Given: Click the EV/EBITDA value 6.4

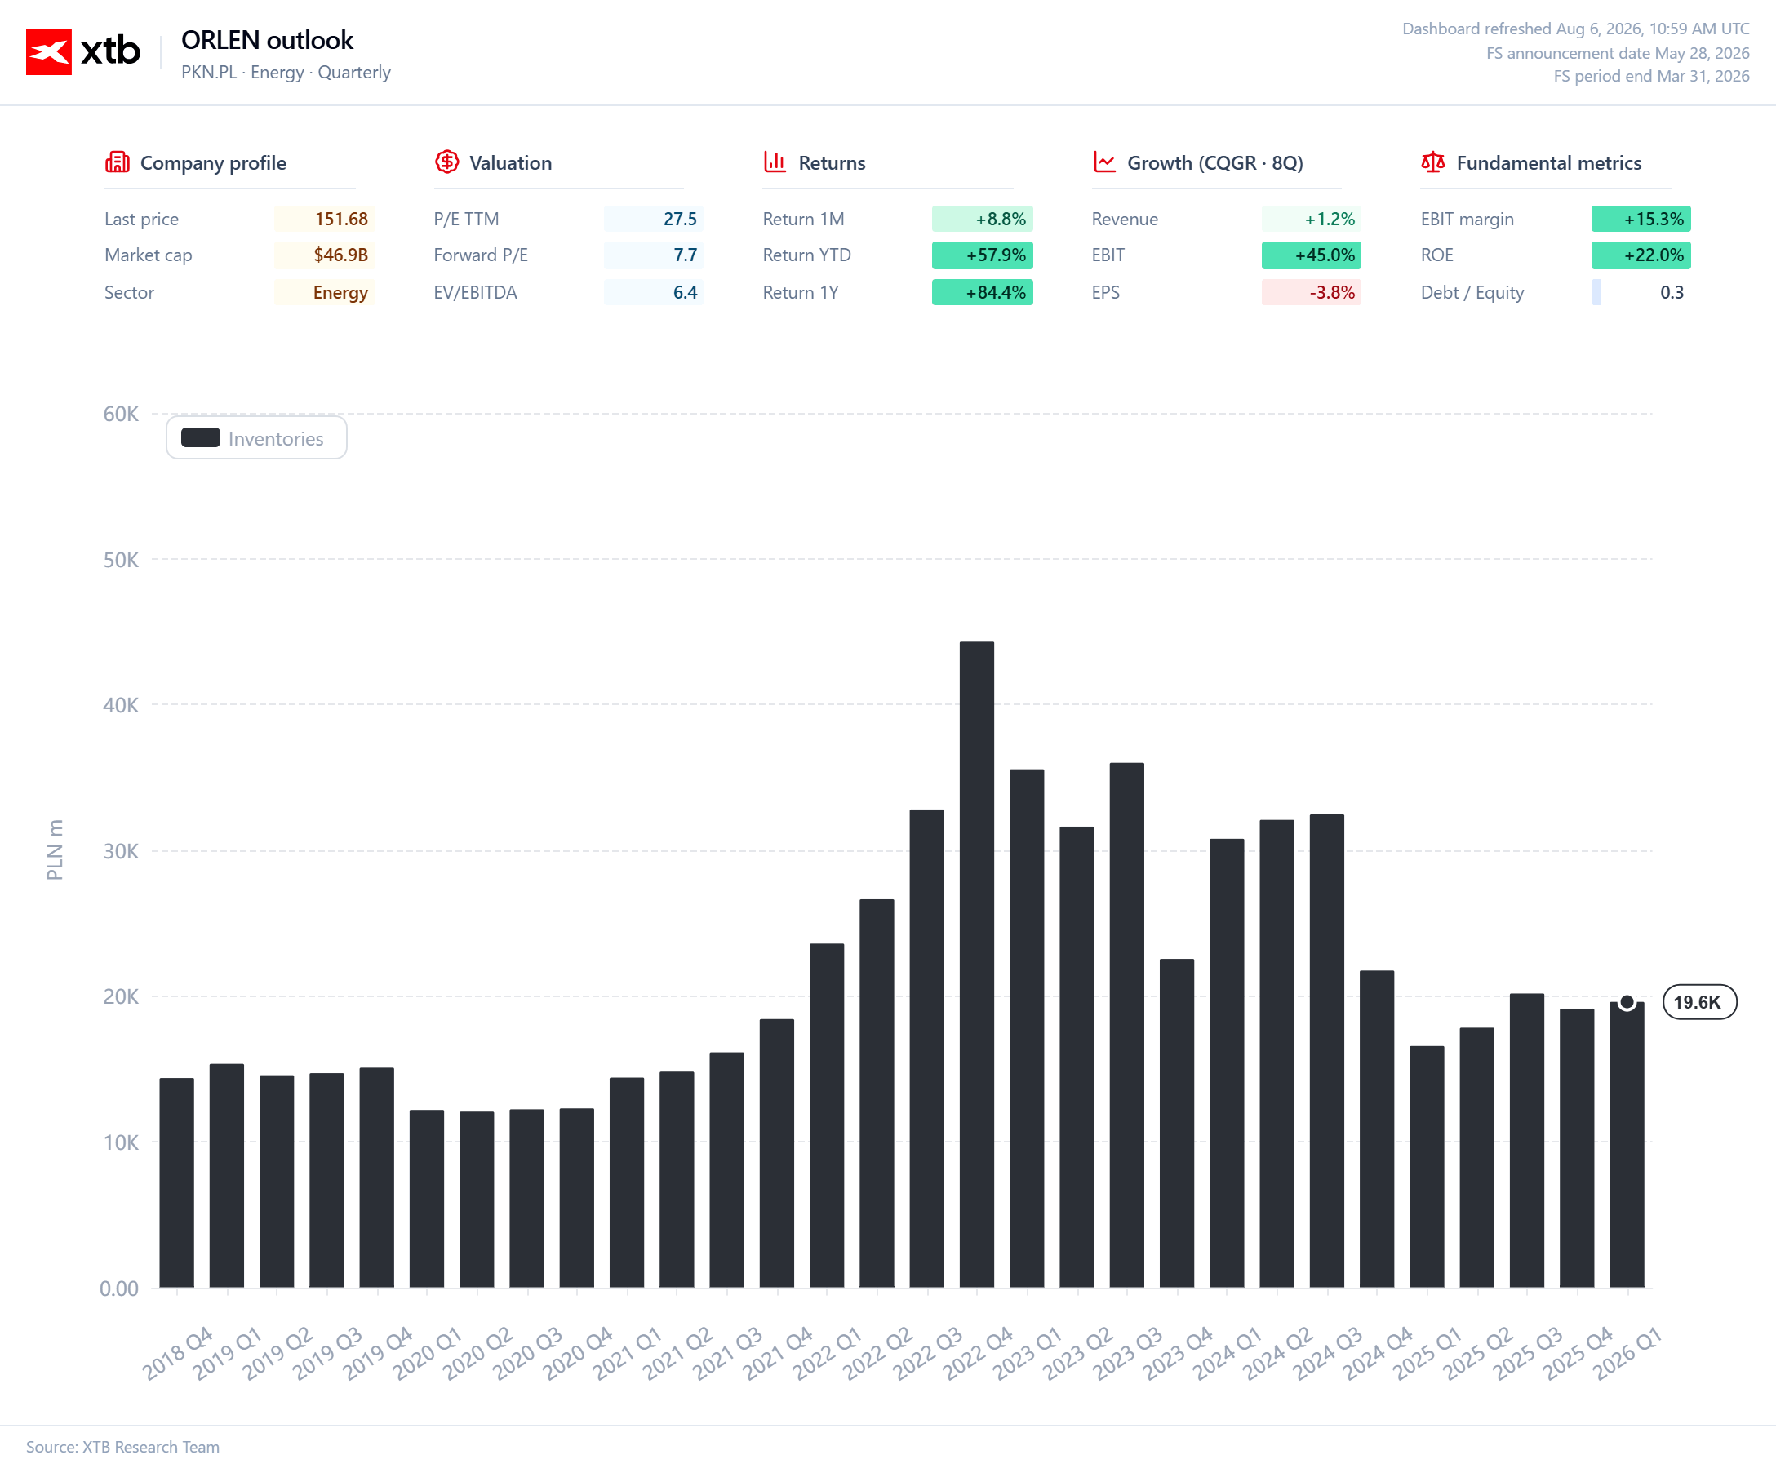Looking at the screenshot, I should tap(654, 292).
